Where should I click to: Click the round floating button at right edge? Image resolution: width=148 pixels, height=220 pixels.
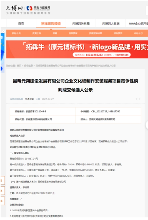147,125
